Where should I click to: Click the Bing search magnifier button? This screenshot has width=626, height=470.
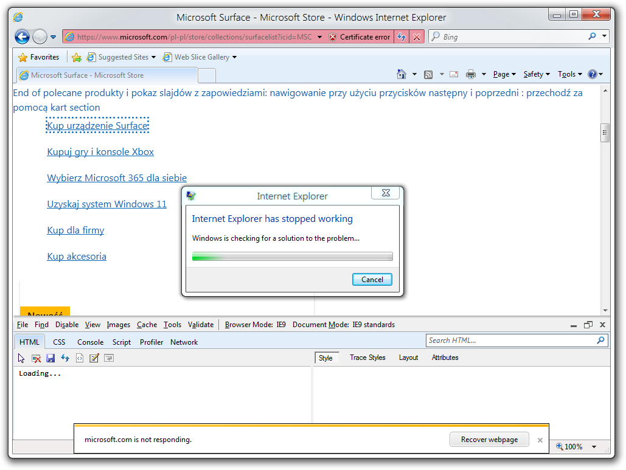tap(592, 36)
